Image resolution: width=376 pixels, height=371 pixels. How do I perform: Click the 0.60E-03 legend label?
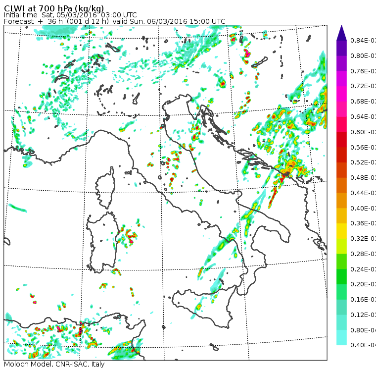click(363, 132)
